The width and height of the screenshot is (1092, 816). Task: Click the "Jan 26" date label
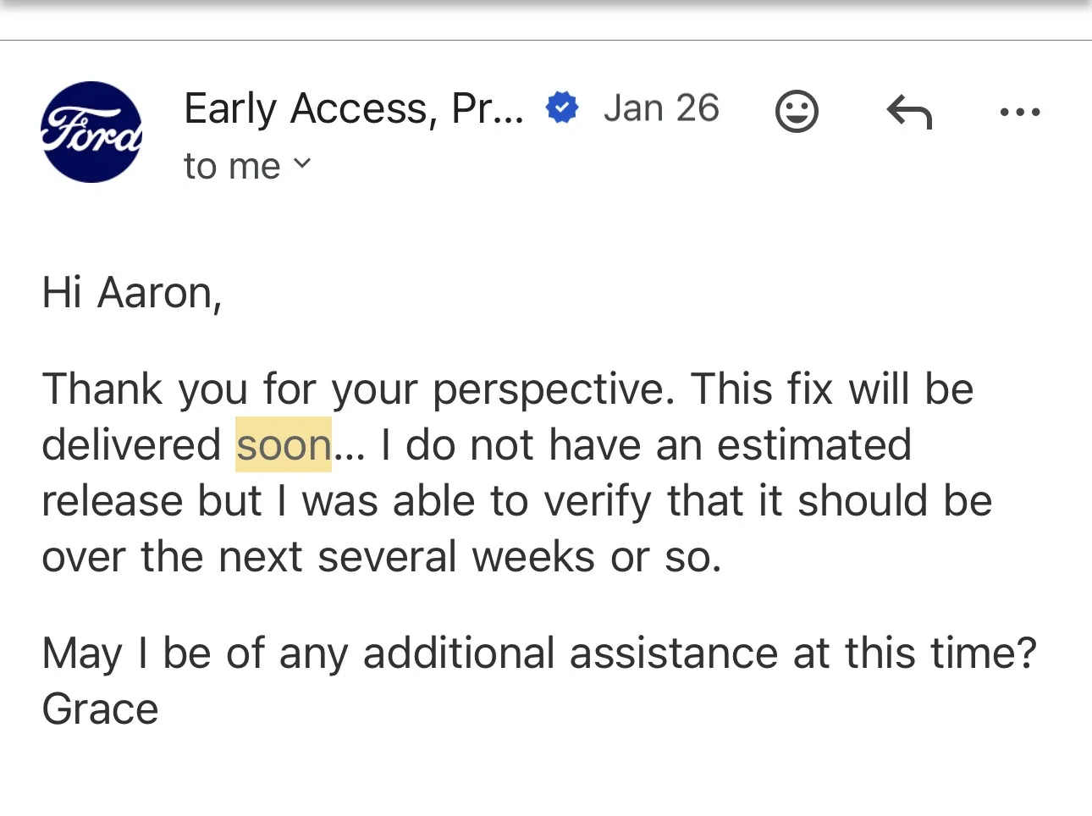click(x=661, y=108)
